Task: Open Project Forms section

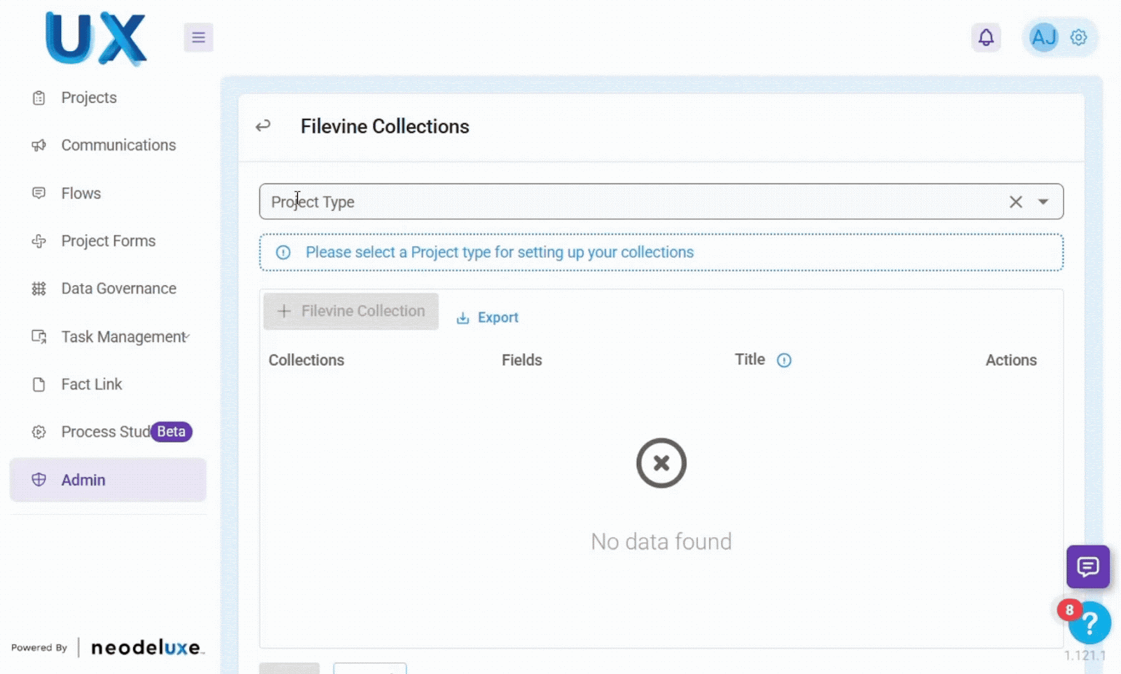Action: [109, 241]
